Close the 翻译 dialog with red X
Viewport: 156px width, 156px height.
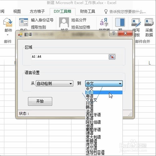coord(125,33)
